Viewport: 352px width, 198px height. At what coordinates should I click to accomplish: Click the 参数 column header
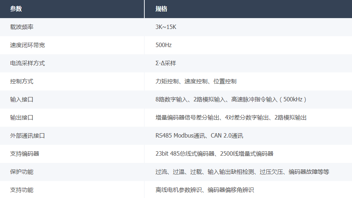pyautogui.click(x=72, y=9)
